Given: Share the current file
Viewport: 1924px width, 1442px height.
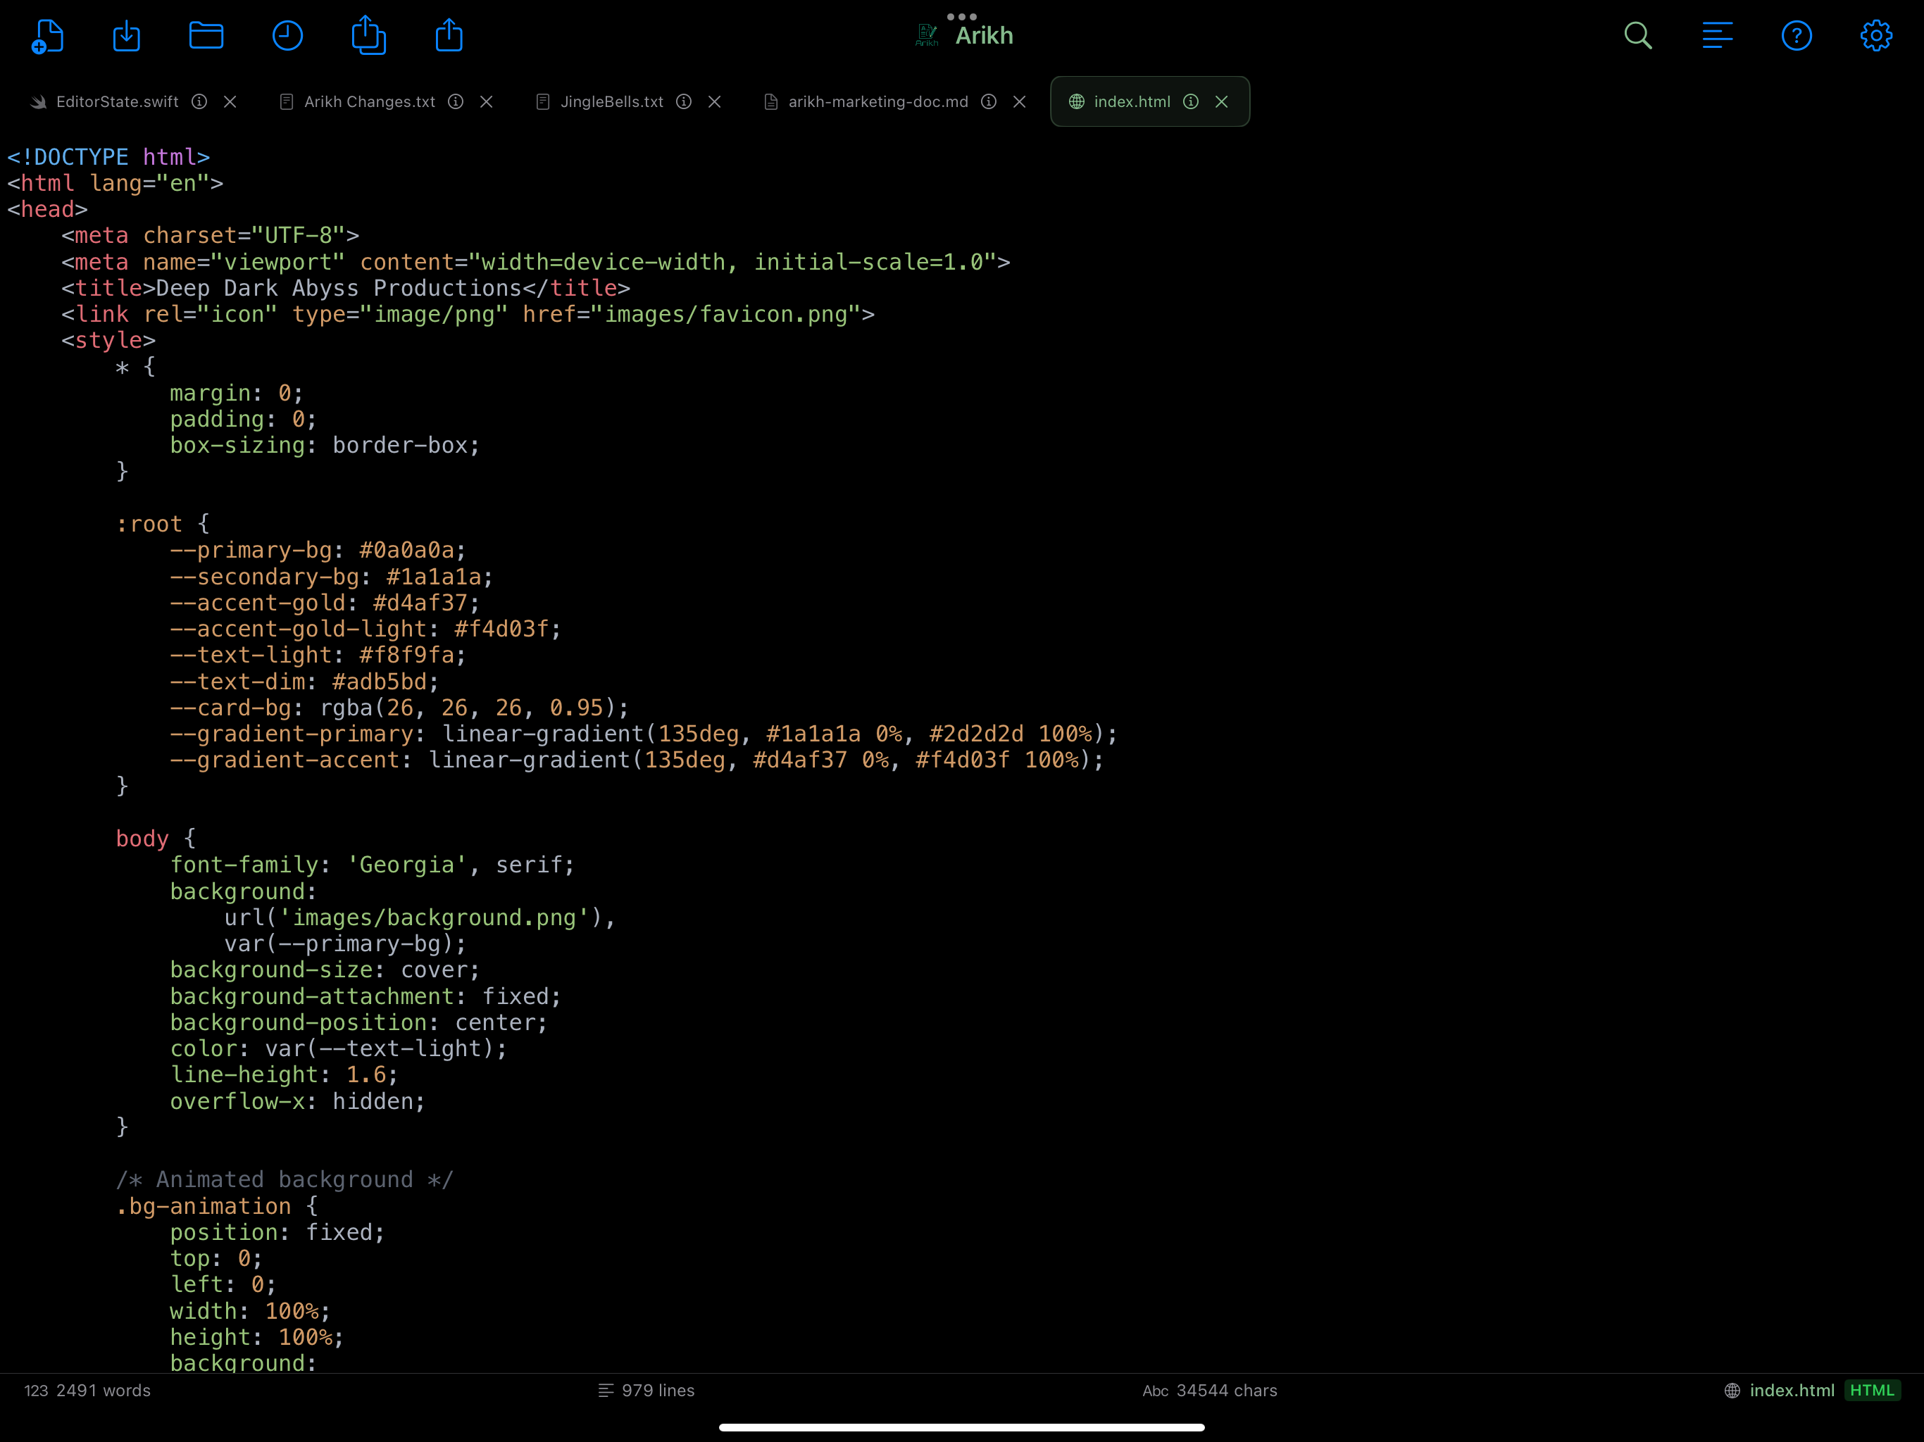Looking at the screenshot, I should (x=449, y=36).
